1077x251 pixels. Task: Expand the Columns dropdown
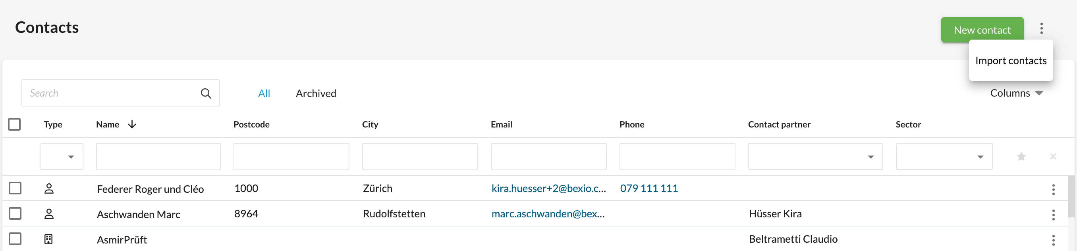click(x=1016, y=93)
